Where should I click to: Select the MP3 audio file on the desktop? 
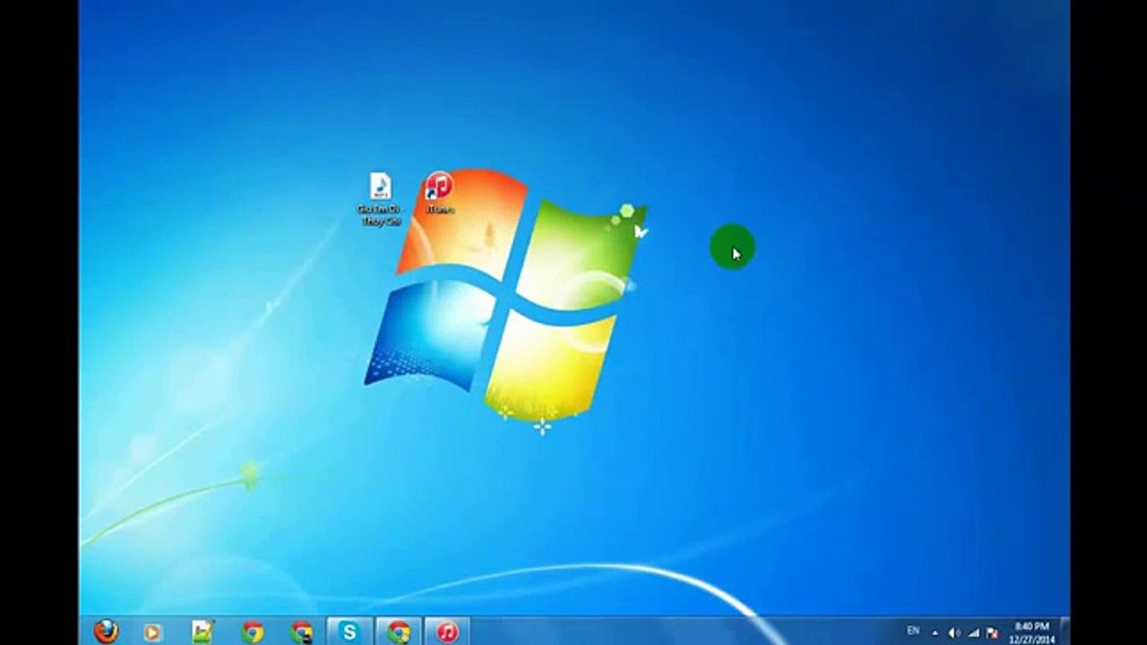point(381,199)
